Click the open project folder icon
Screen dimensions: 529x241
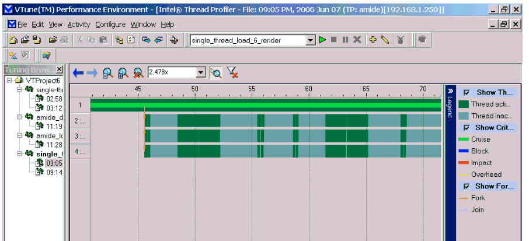25,40
